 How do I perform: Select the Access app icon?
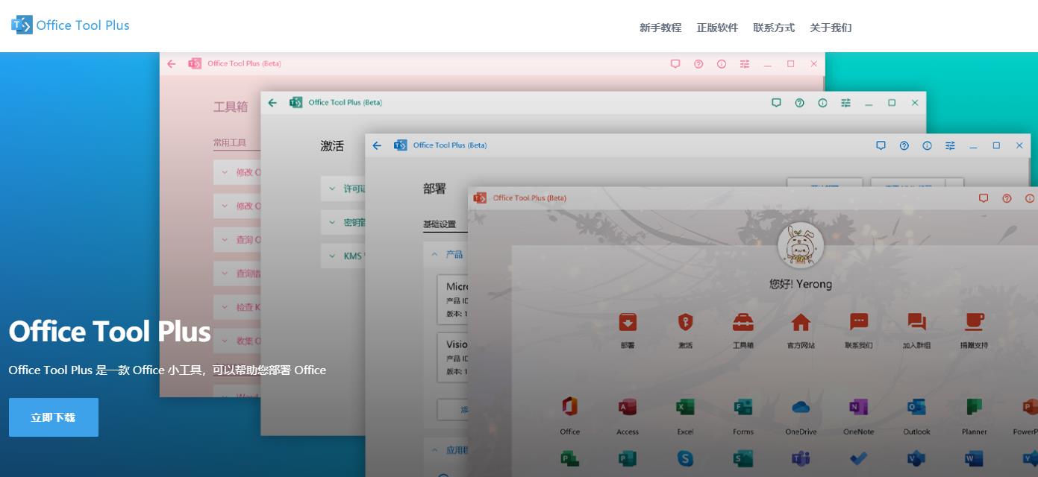tap(628, 407)
